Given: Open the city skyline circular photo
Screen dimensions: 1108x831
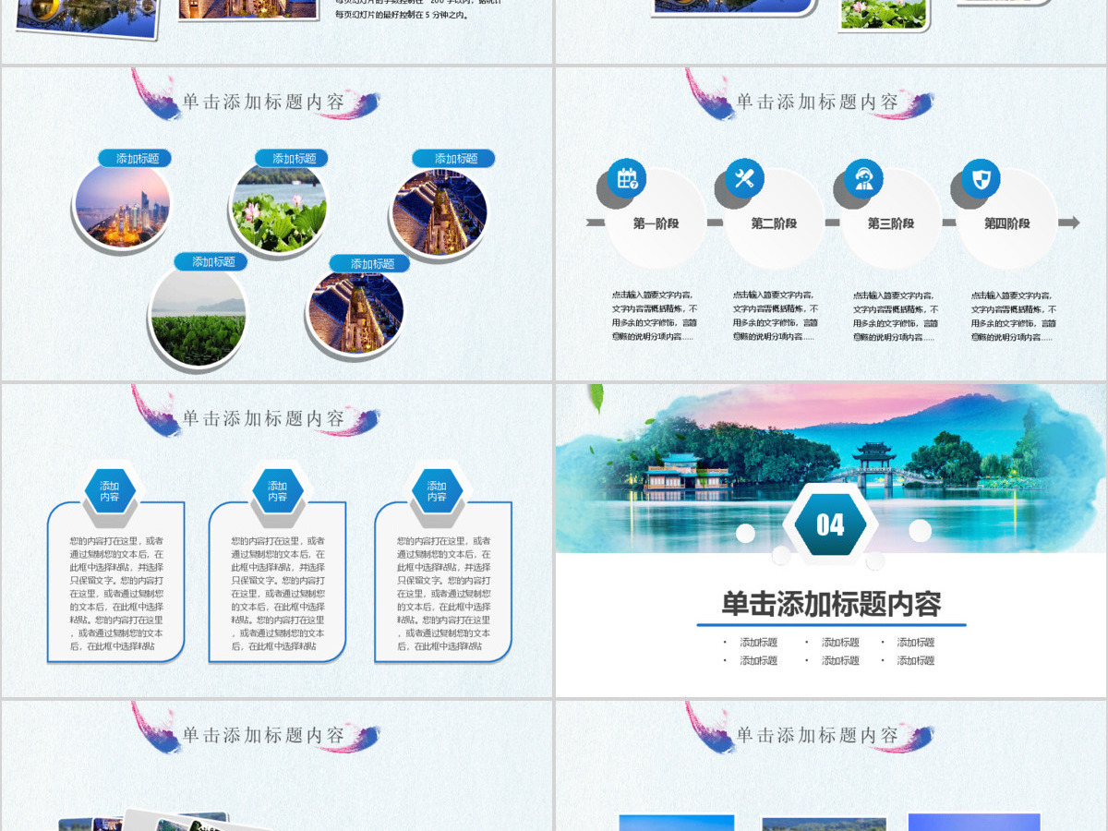Looking at the screenshot, I should tap(123, 205).
